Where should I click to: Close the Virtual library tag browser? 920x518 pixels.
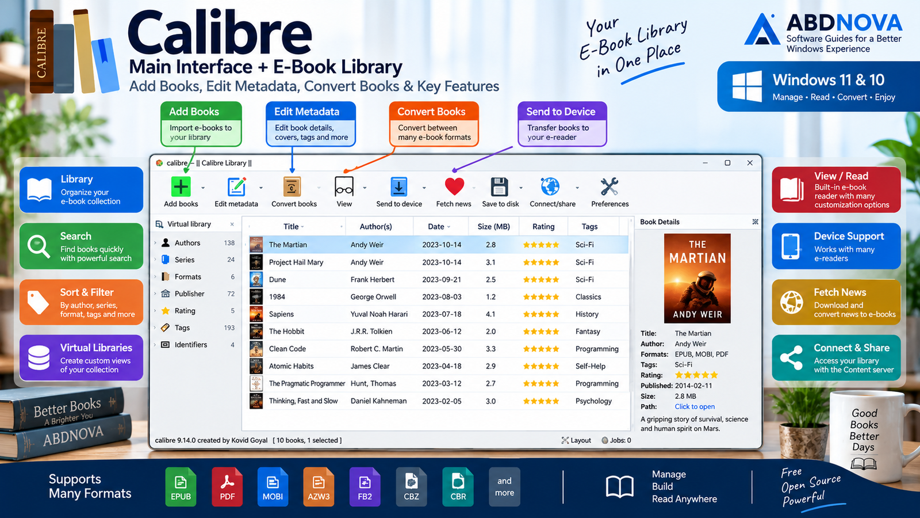pos(232,224)
